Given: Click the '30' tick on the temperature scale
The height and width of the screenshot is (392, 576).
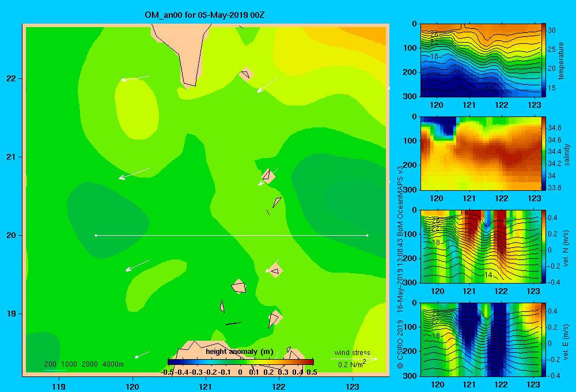Looking at the screenshot, I should (552, 31).
